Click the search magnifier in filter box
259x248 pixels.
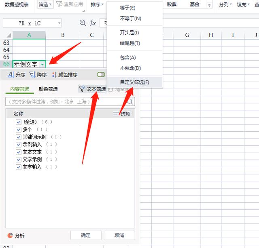pyautogui.click(x=130, y=101)
